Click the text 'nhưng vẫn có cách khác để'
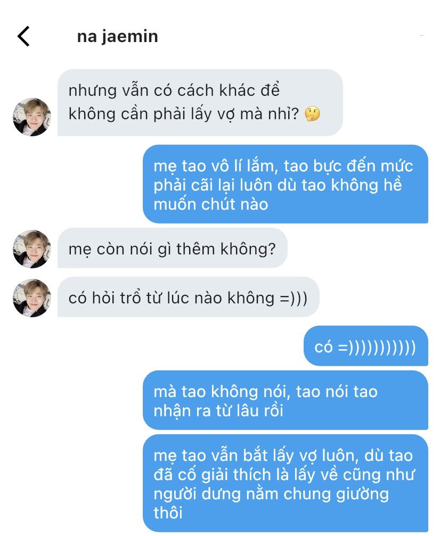Image resolution: width=440 pixels, height=536 pixels. coord(174,90)
